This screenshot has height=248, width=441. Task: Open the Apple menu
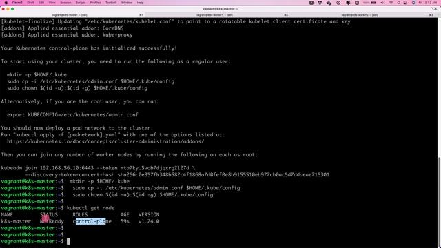pos(6,3)
